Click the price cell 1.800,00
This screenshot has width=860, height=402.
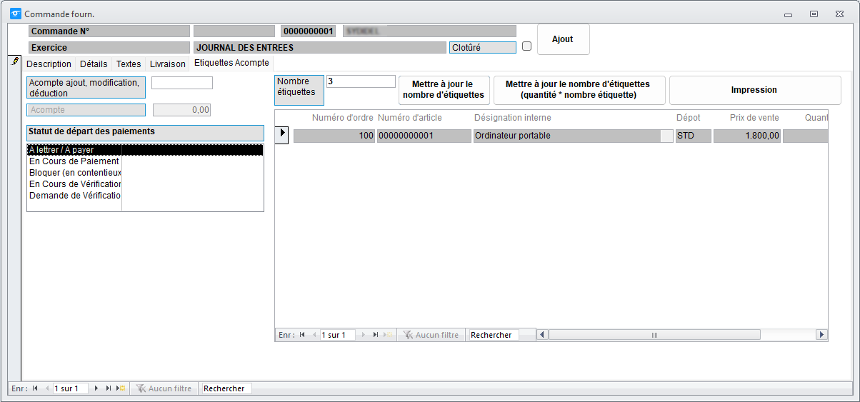click(x=747, y=136)
